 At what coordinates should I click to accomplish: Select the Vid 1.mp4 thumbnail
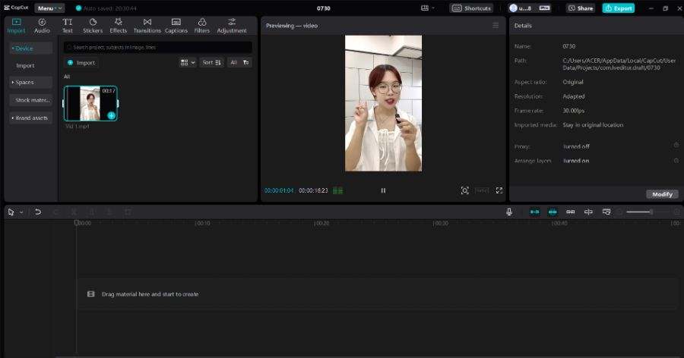90,103
